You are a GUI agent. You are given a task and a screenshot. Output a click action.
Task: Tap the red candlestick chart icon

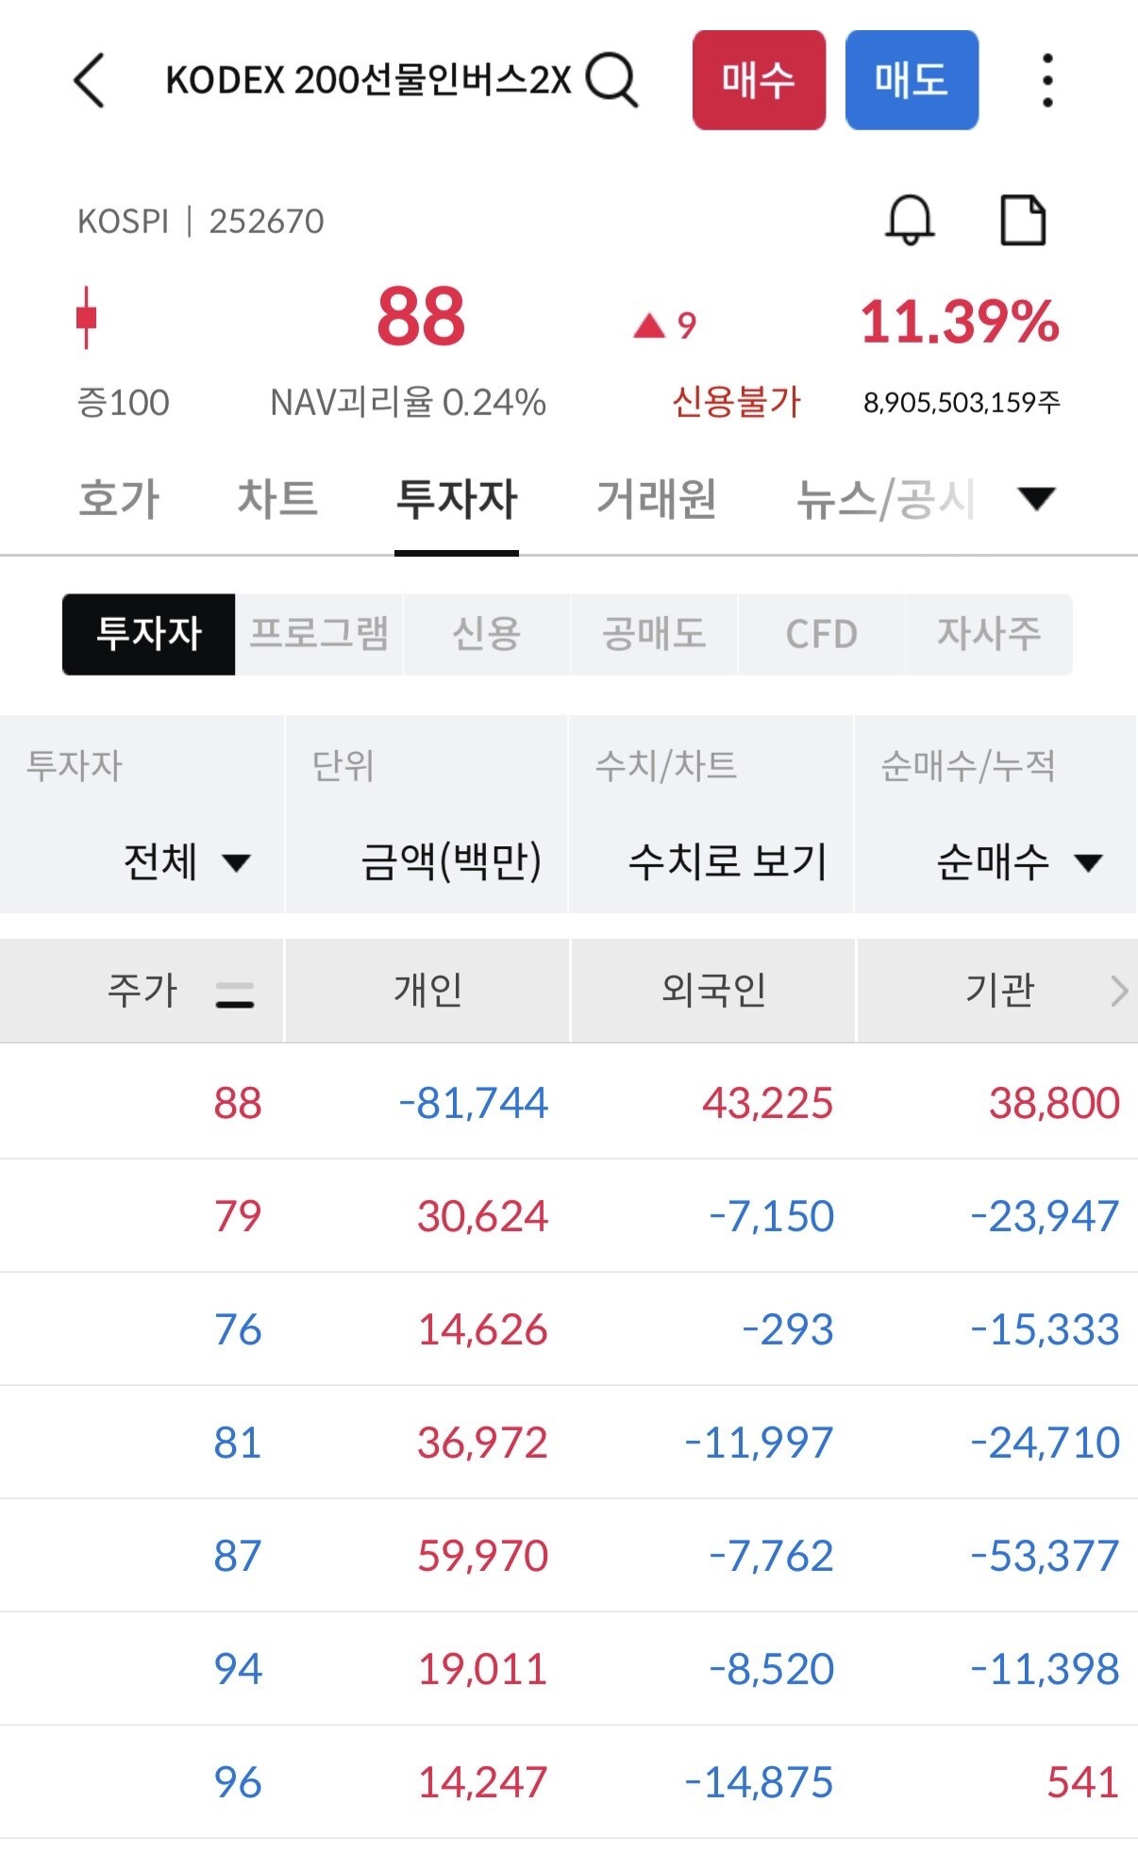click(87, 318)
